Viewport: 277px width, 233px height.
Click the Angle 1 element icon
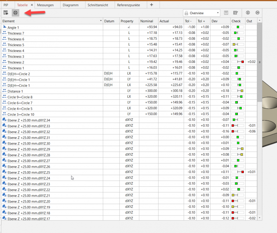click(x=4, y=27)
